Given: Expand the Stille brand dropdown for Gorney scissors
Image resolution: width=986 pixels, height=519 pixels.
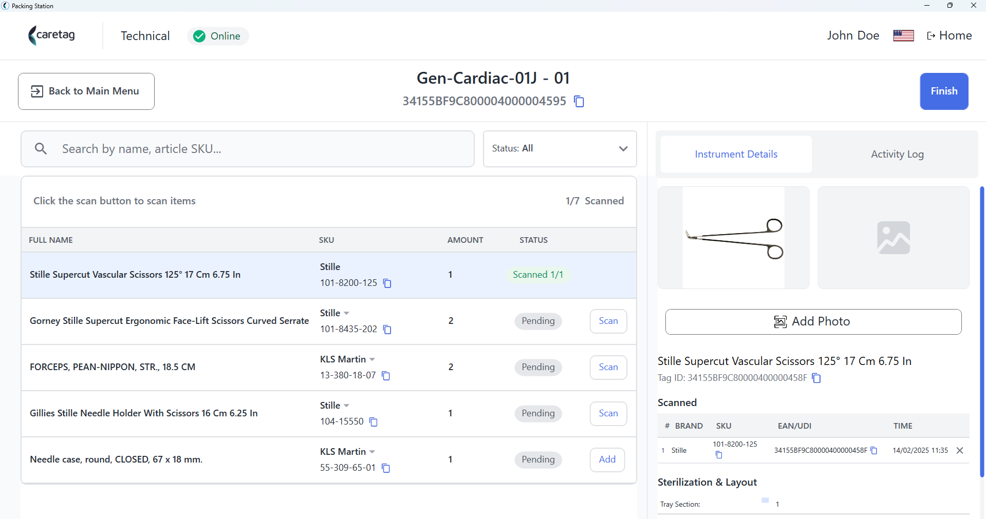Looking at the screenshot, I should (346, 313).
